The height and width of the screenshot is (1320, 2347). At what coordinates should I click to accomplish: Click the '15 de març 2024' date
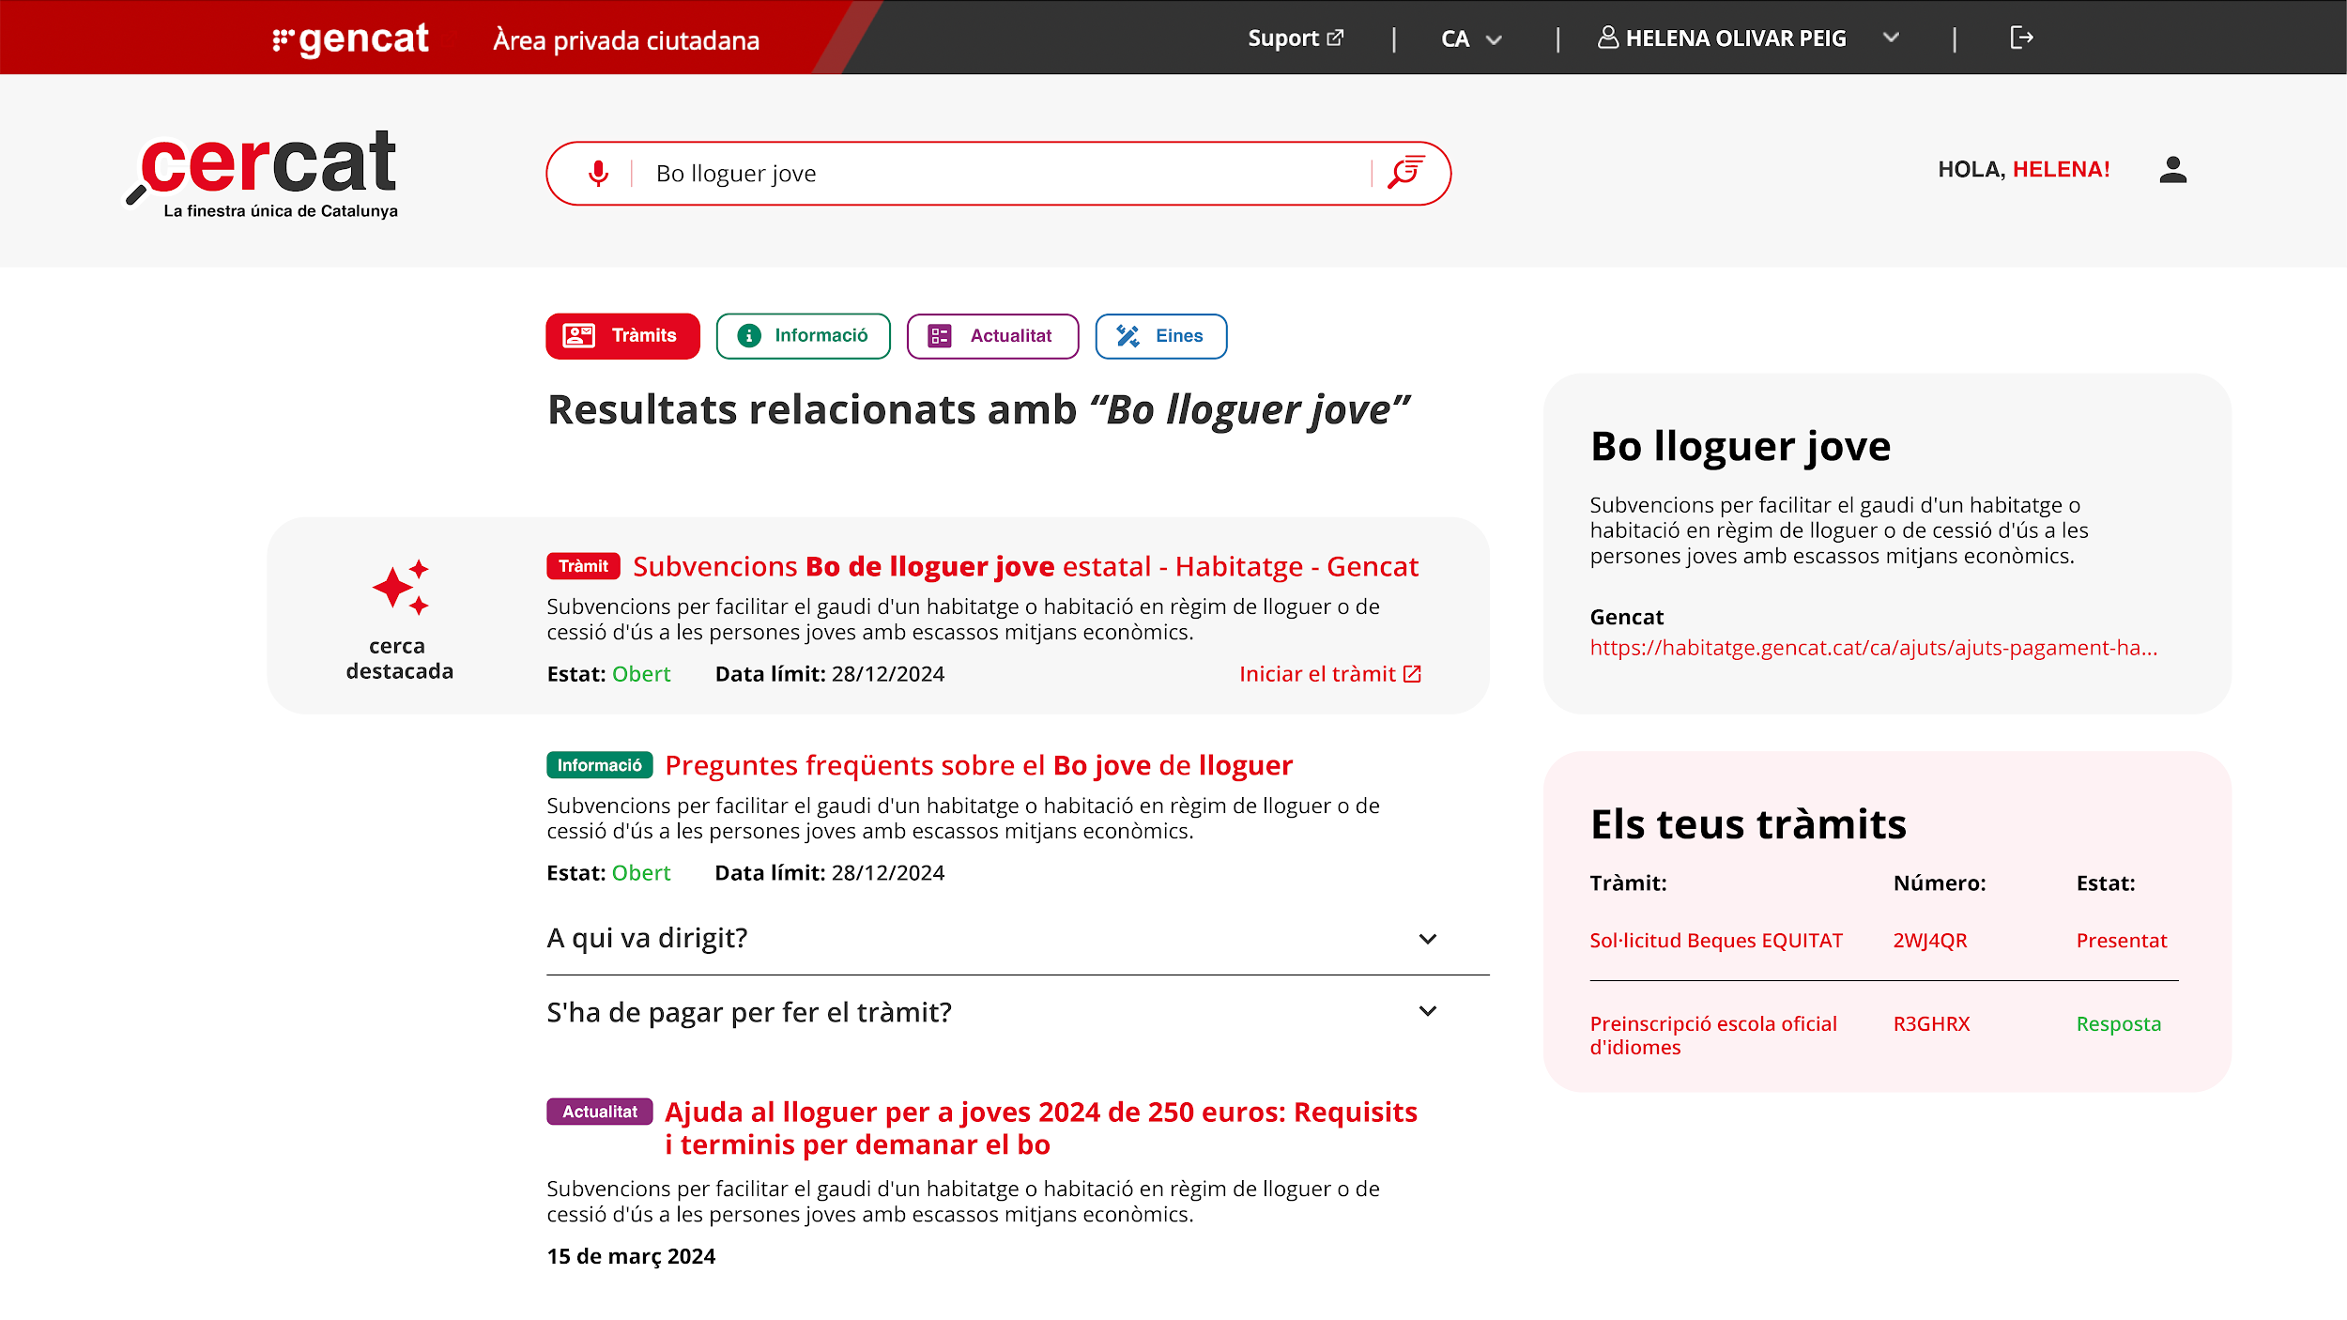click(x=631, y=1257)
